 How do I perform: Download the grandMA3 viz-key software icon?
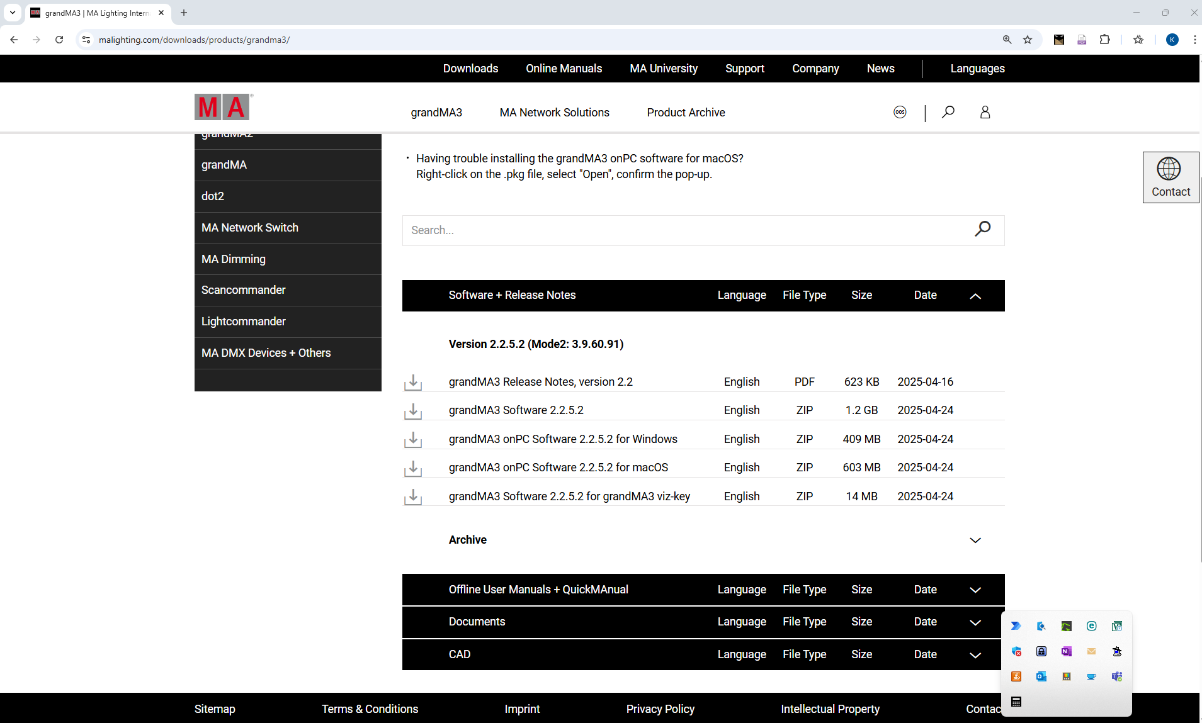413,496
